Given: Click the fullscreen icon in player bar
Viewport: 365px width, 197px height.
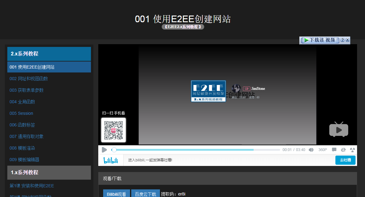Looking at the screenshot, I should point(352,150).
